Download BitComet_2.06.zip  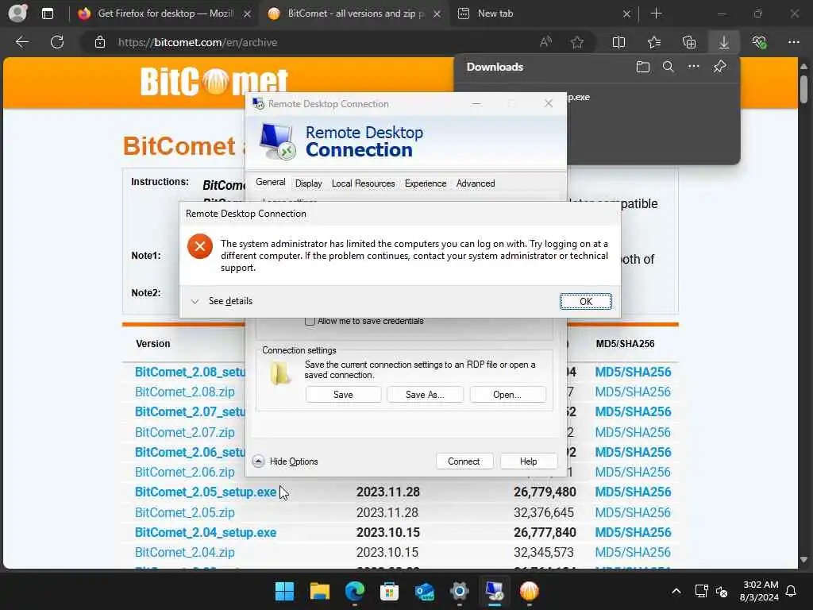click(x=184, y=472)
